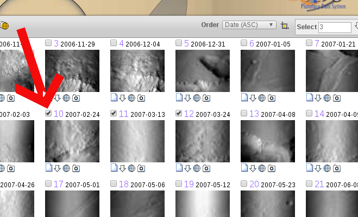This screenshot has height=217, width=358.
Task: Open the thumbnail dated 2007-03-13
Action: tap(137, 141)
